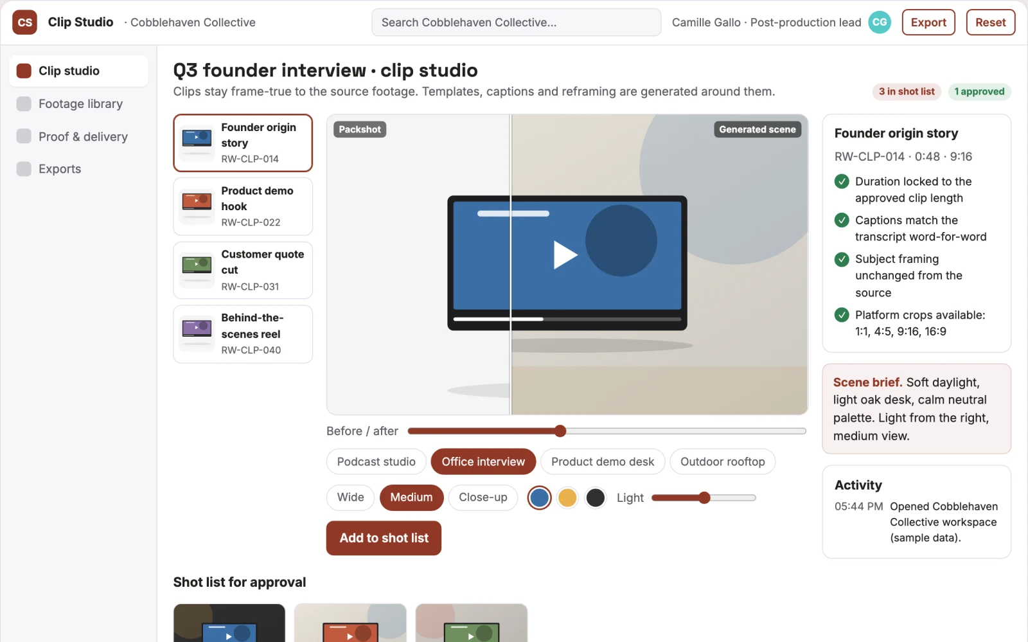Choose the Podcast studio scene template
This screenshot has height=642, width=1028.
377,461
